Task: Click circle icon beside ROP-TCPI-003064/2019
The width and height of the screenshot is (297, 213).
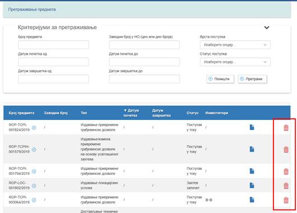Action: click(x=34, y=200)
